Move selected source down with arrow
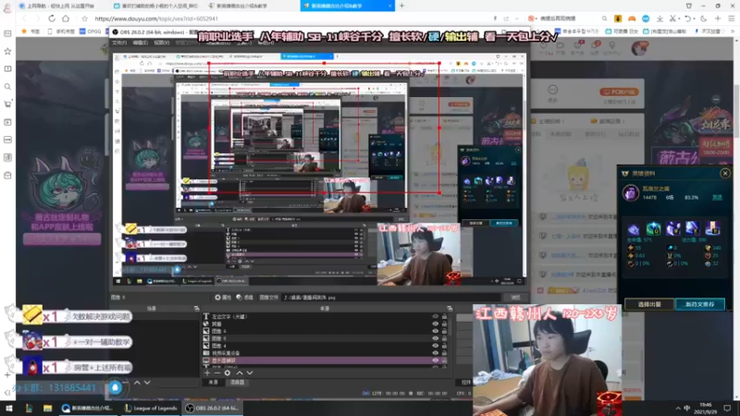Viewport: 740px width, 416px height. (250, 373)
